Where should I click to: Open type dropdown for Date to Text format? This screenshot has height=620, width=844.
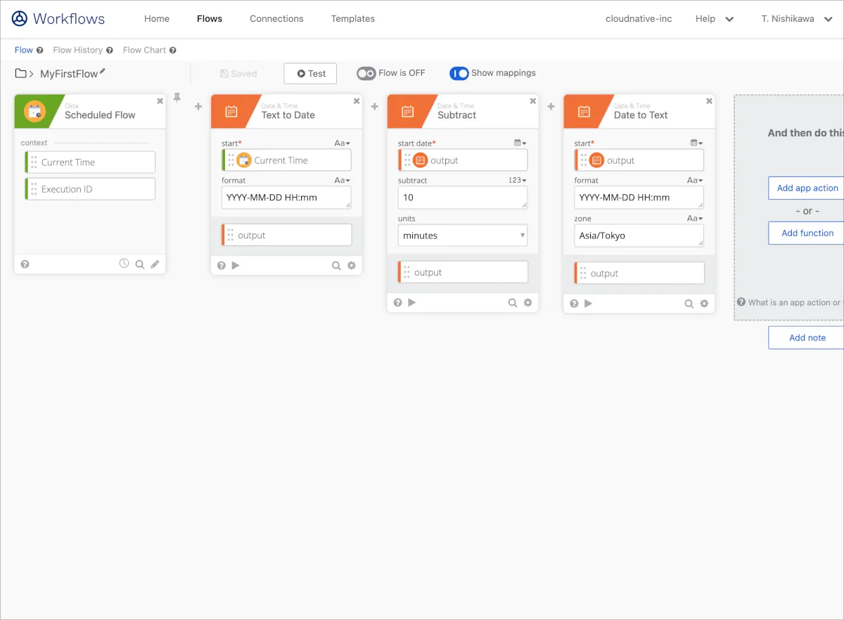[x=696, y=181]
